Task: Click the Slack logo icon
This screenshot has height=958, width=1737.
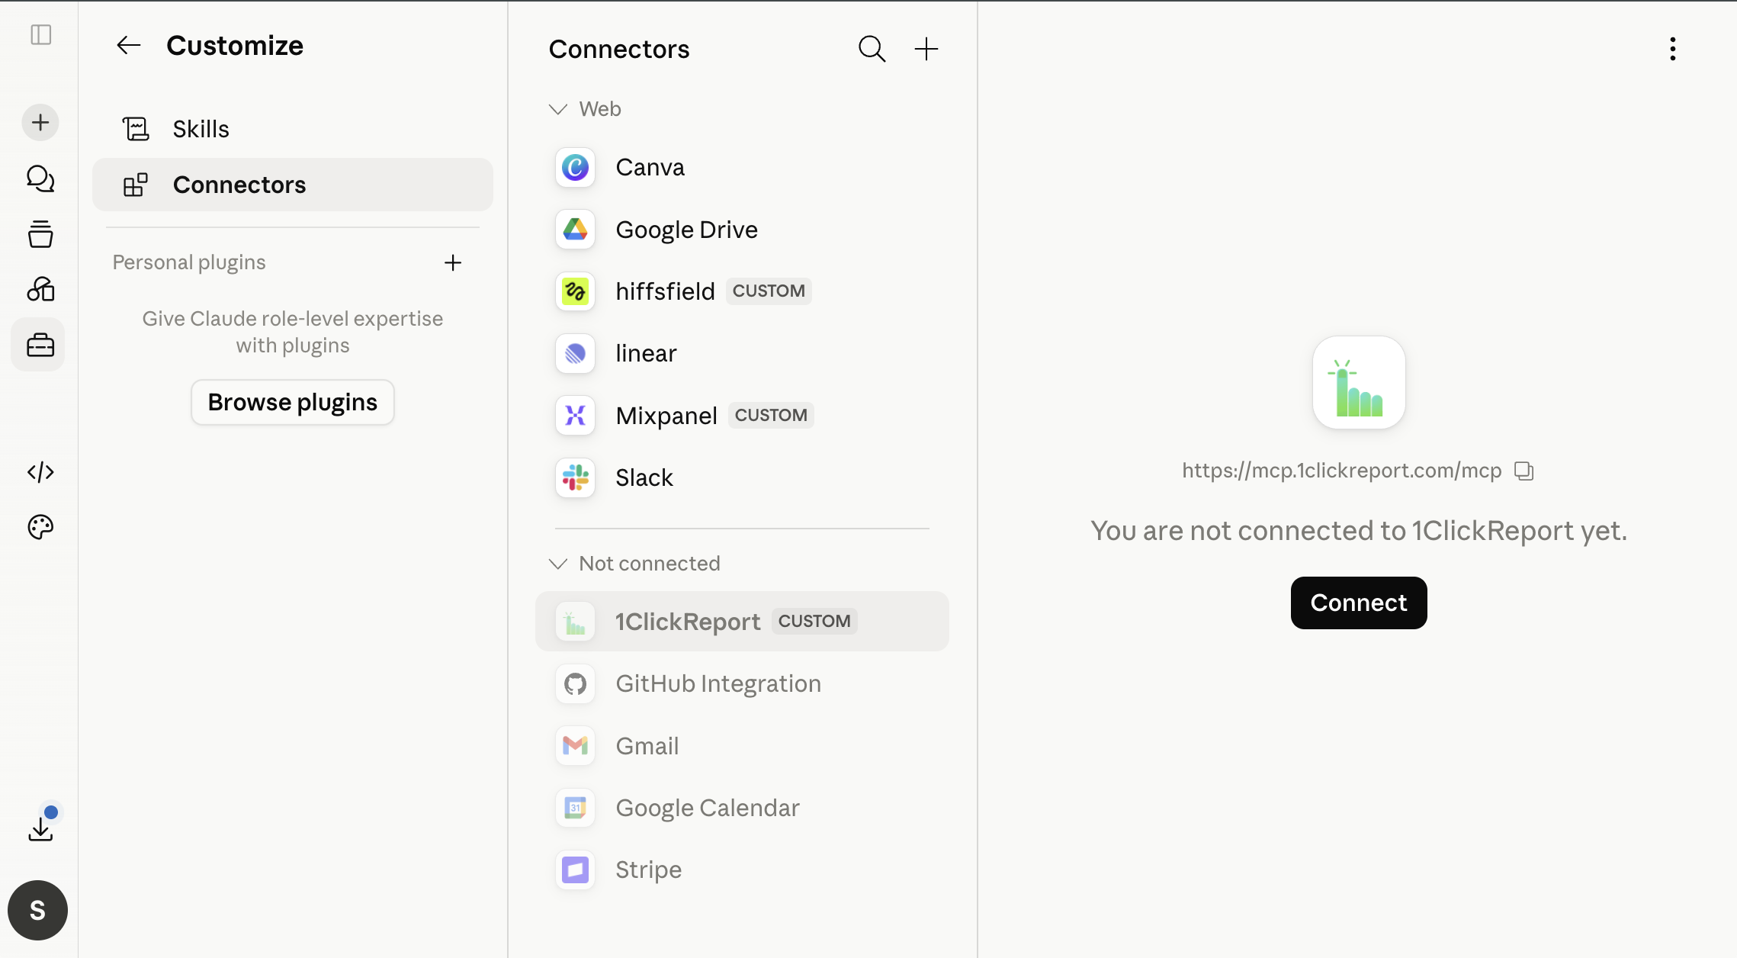Action: [x=575, y=477]
